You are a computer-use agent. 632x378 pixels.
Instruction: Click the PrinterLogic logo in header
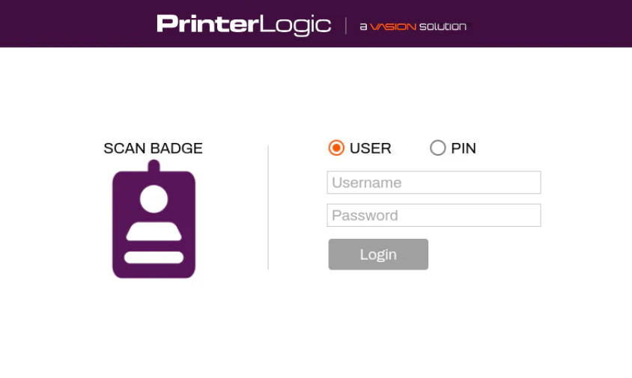click(243, 24)
